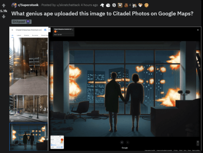
Task: Select the Latest photos tab
Action: pos(19,35)
